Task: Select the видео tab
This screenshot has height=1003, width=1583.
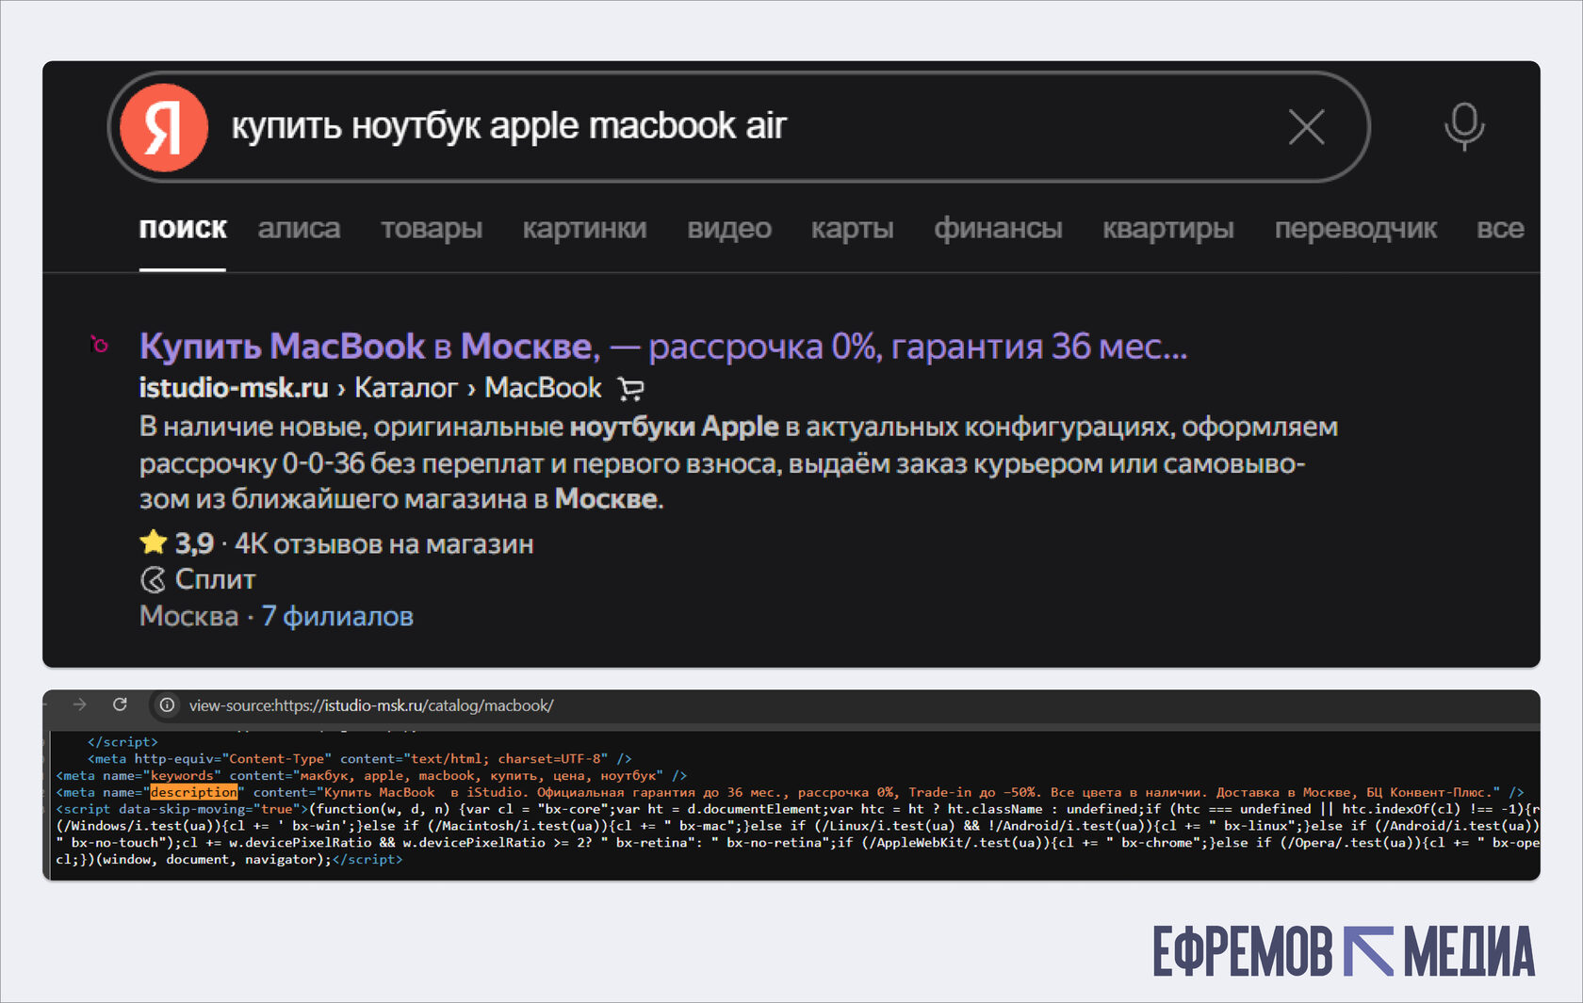Action: point(729,228)
